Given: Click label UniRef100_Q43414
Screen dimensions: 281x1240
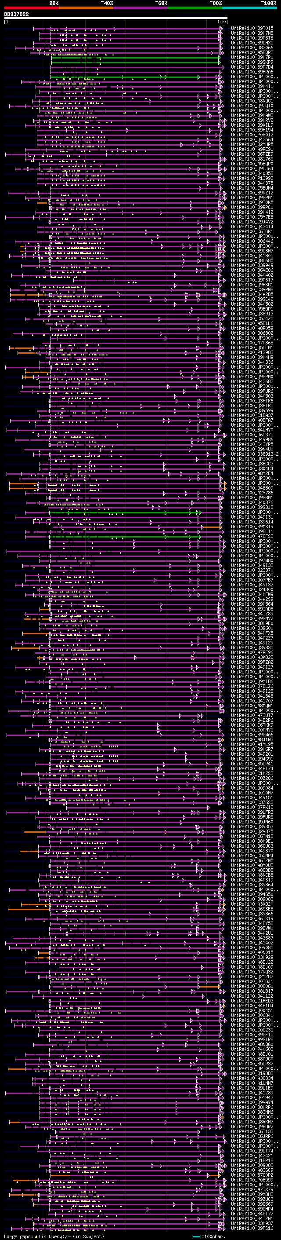Looking at the screenshot, I should click(x=252, y=227).
